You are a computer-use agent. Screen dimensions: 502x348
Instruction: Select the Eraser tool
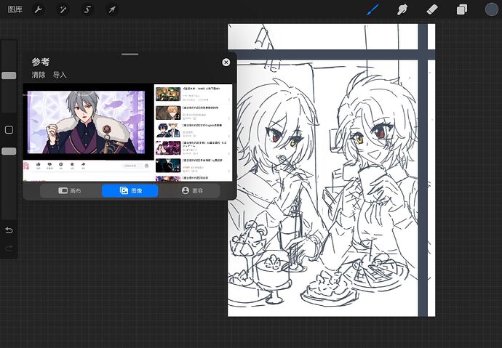(432, 9)
